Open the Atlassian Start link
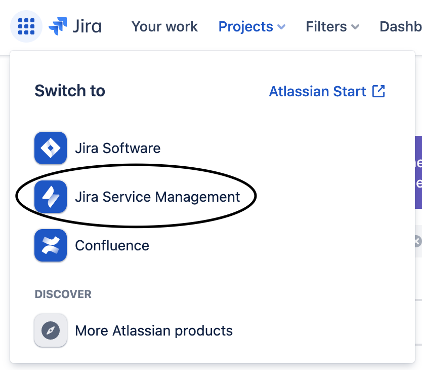Image resolution: width=422 pixels, height=370 pixels. [318, 91]
